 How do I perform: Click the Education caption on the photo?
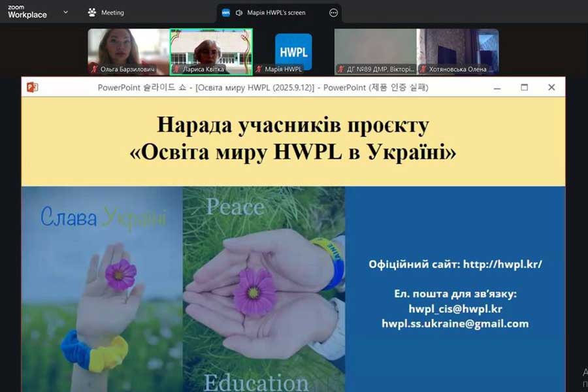256,382
